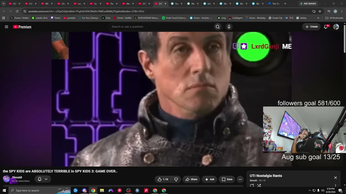The image size is (346, 194).
Task: Open playlist three-dot options menu
Action: click(335, 186)
